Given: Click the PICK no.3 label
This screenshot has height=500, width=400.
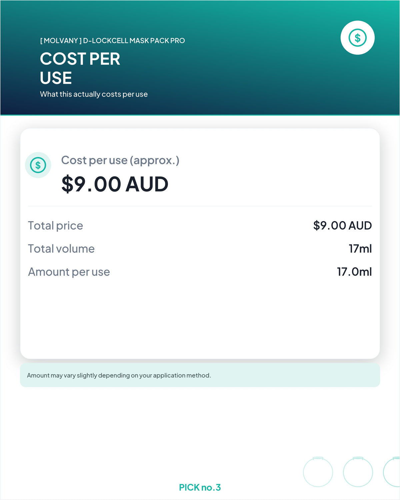Looking at the screenshot, I should point(200,487).
